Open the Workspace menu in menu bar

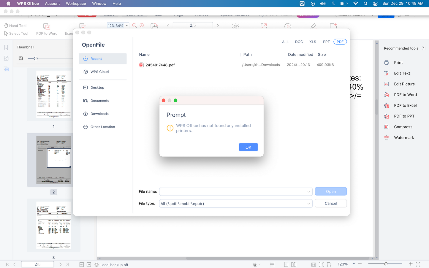(76, 4)
